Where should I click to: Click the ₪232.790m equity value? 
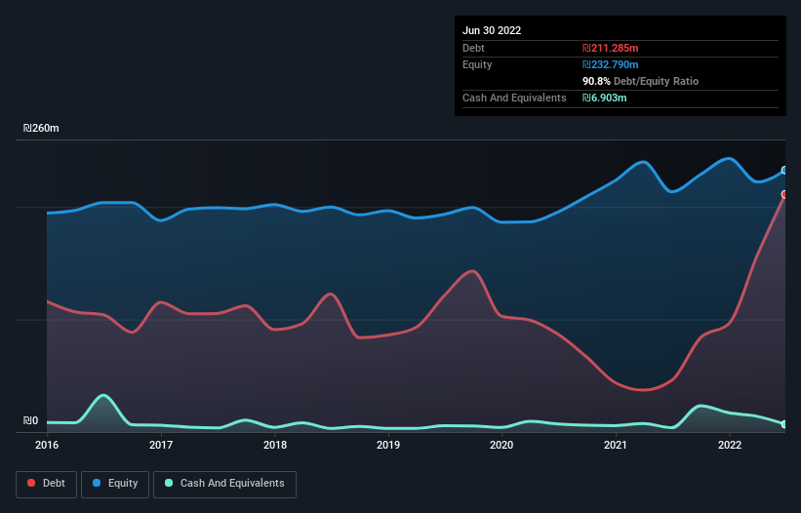pos(611,64)
